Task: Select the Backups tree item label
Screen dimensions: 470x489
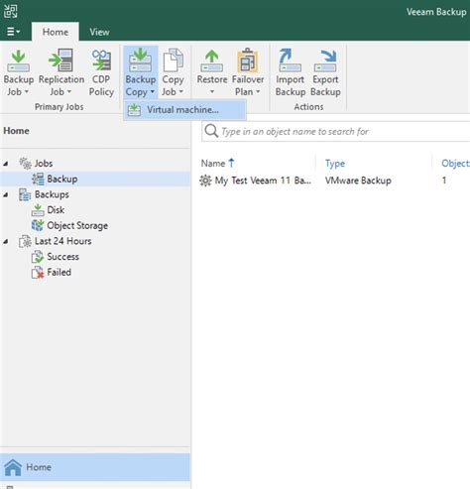Action: click(52, 194)
